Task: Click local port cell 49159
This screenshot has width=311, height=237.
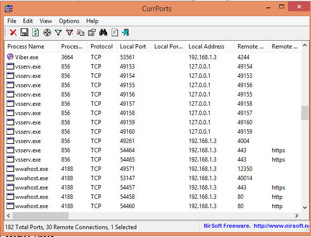Action: coord(127,122)
